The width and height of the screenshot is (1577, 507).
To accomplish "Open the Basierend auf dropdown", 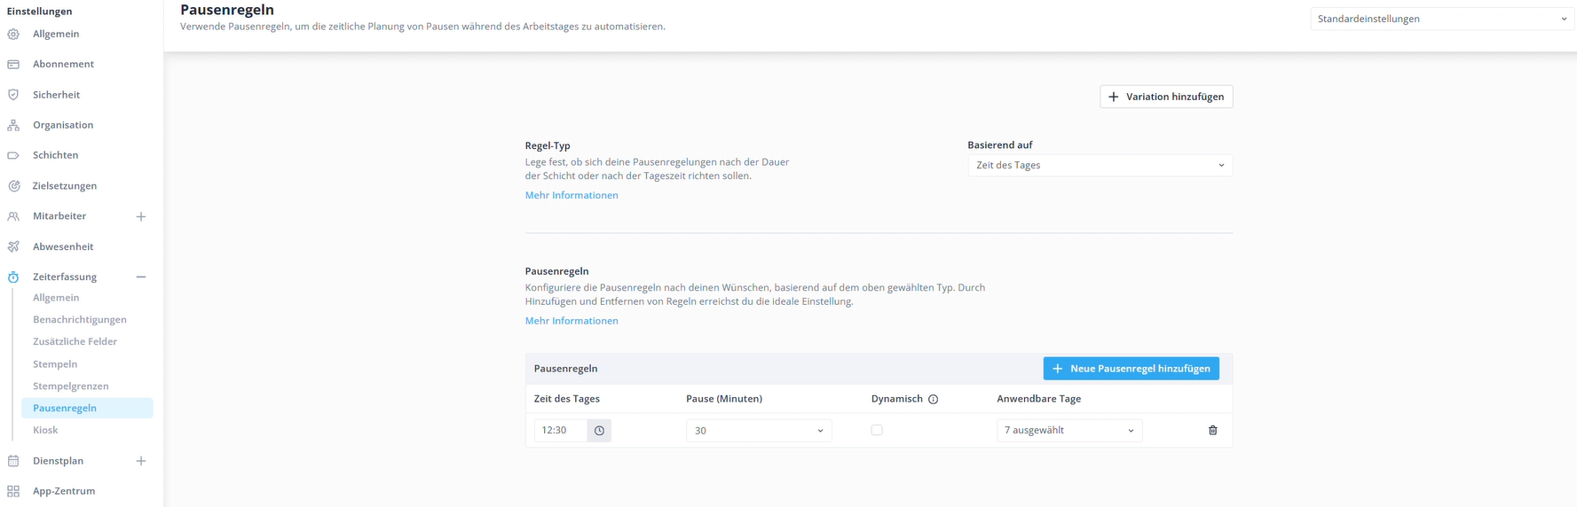I will pyautogui.click(x=1100, y=165).
